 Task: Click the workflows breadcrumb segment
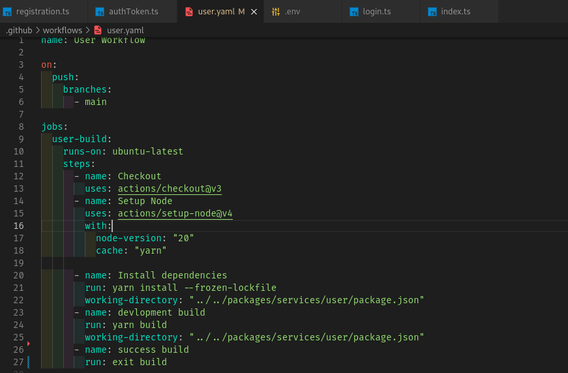point(63,31)
